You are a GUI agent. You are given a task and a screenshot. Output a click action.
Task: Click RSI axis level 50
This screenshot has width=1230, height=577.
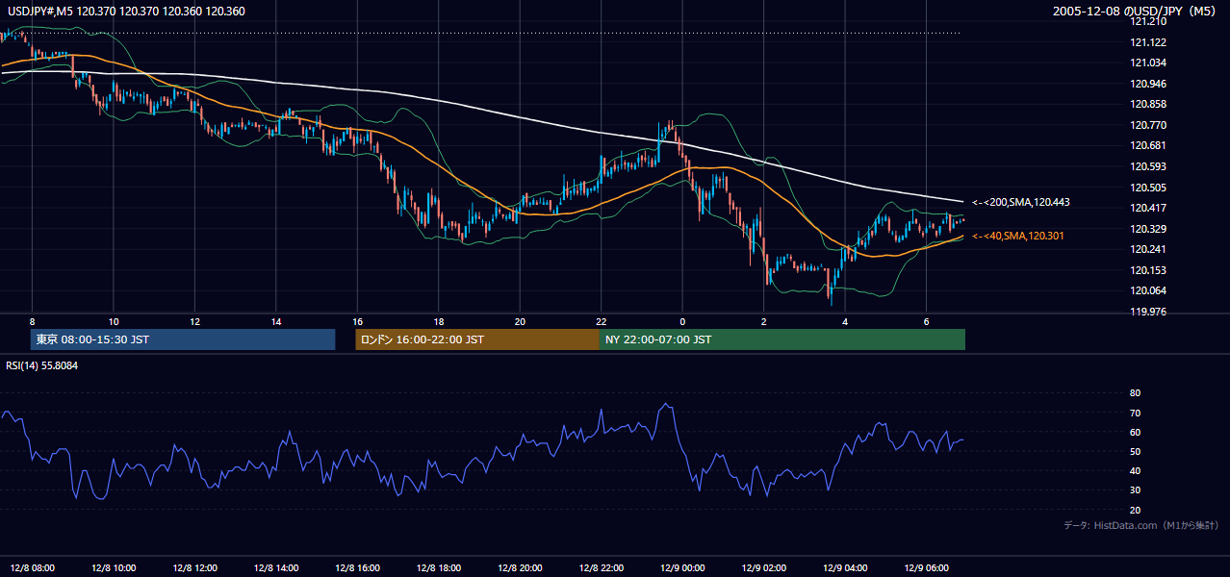click(1135, 451)
